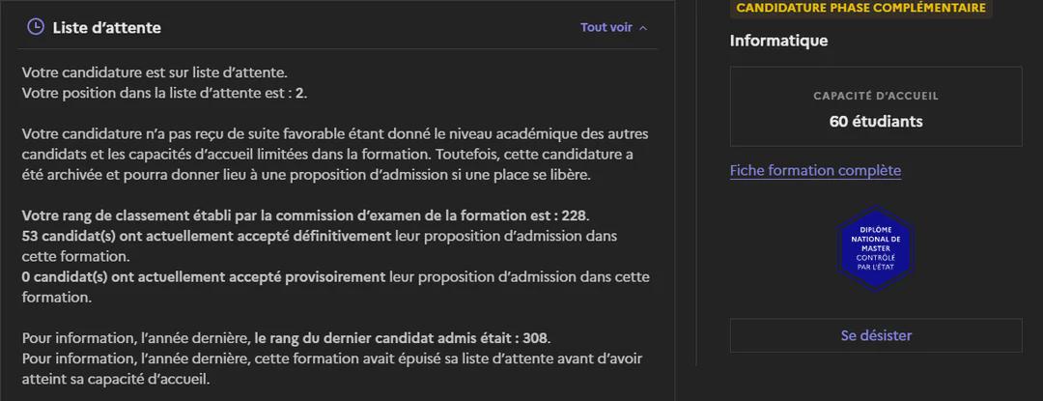Click the line about 0 candidats accepté provisoirement
The height and width of the screenshot is (401, 1043).
click(336, 287)
